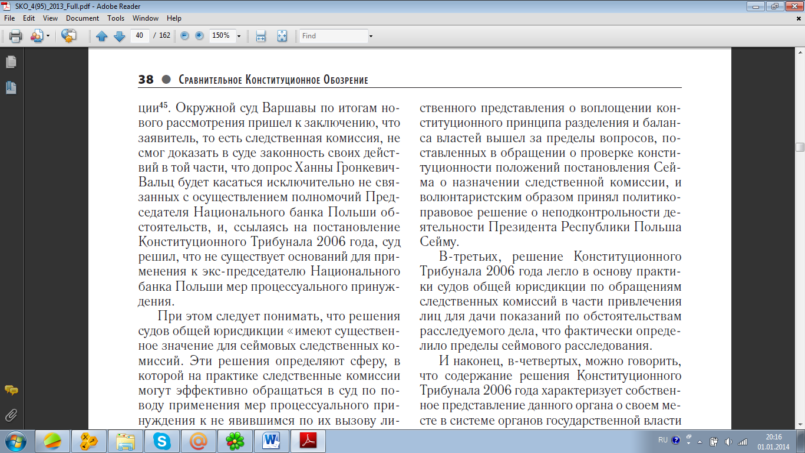Click the Create PDF online globe icon

[x=69, y=36]
